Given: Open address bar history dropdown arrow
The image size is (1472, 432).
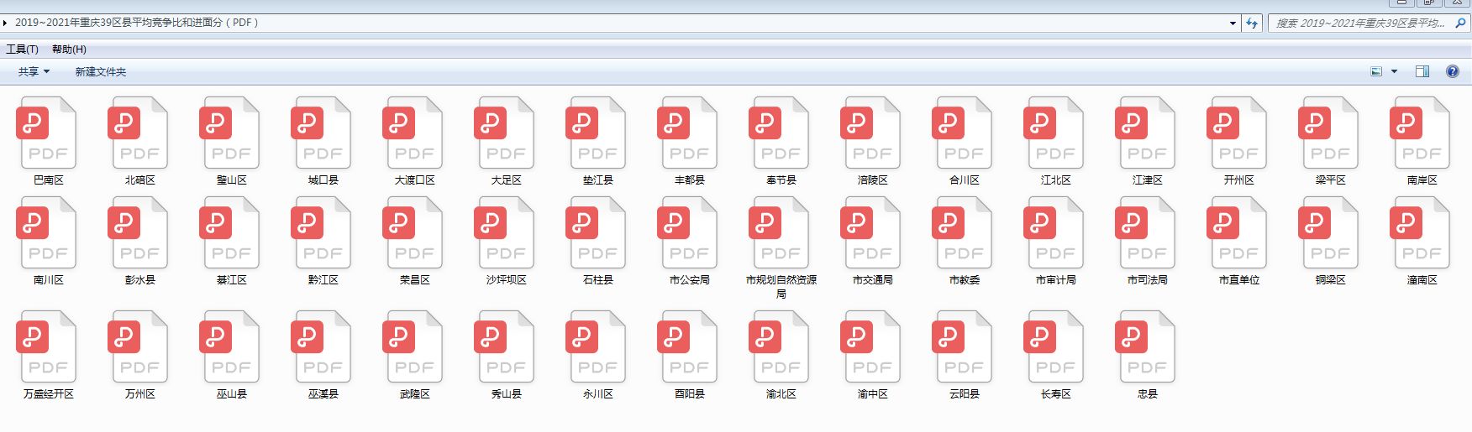Looking at the screenshot, I should point(1233,23).
